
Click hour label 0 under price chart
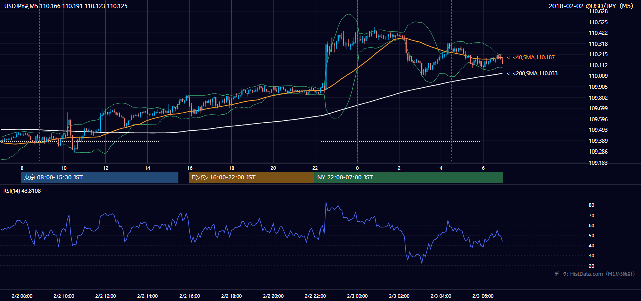pos(357,168)
